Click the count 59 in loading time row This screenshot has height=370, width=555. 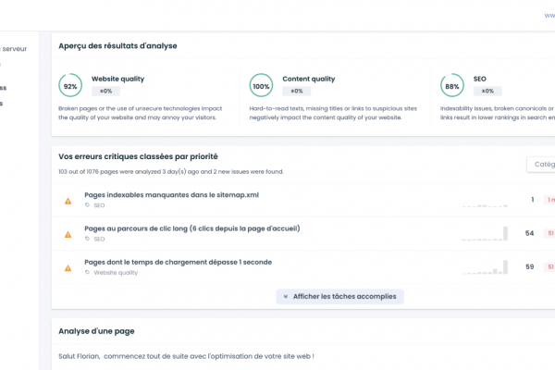[529, 266]
